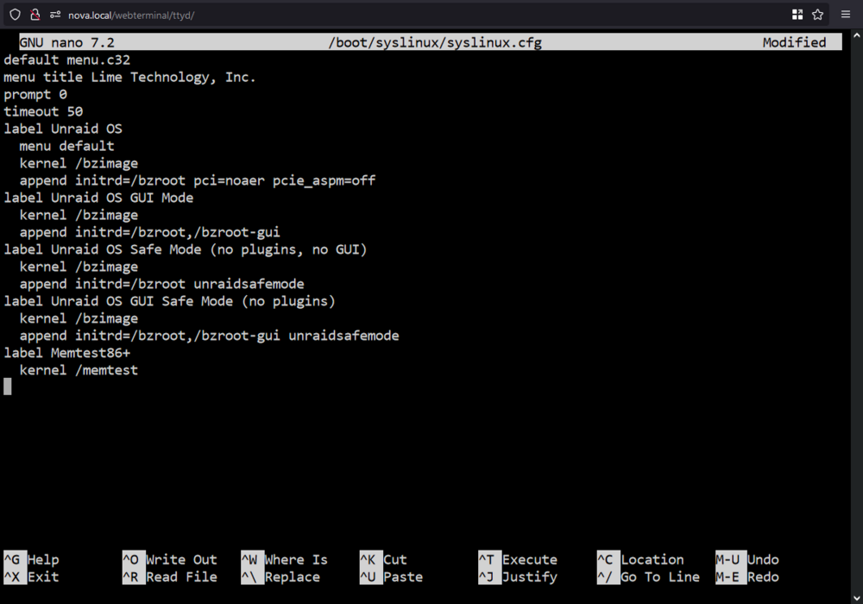Click the ^\ Replace shortcut
Image resolution: width=863 pixels, height=604 pixels.
tap(280, 577)
